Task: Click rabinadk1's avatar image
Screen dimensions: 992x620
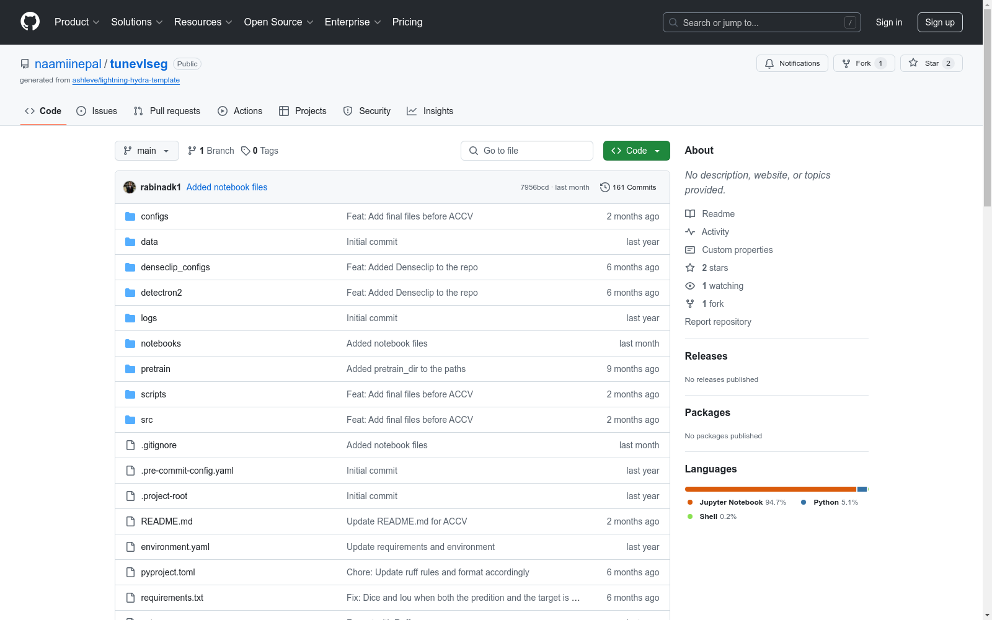Action: tap(130, 187)
